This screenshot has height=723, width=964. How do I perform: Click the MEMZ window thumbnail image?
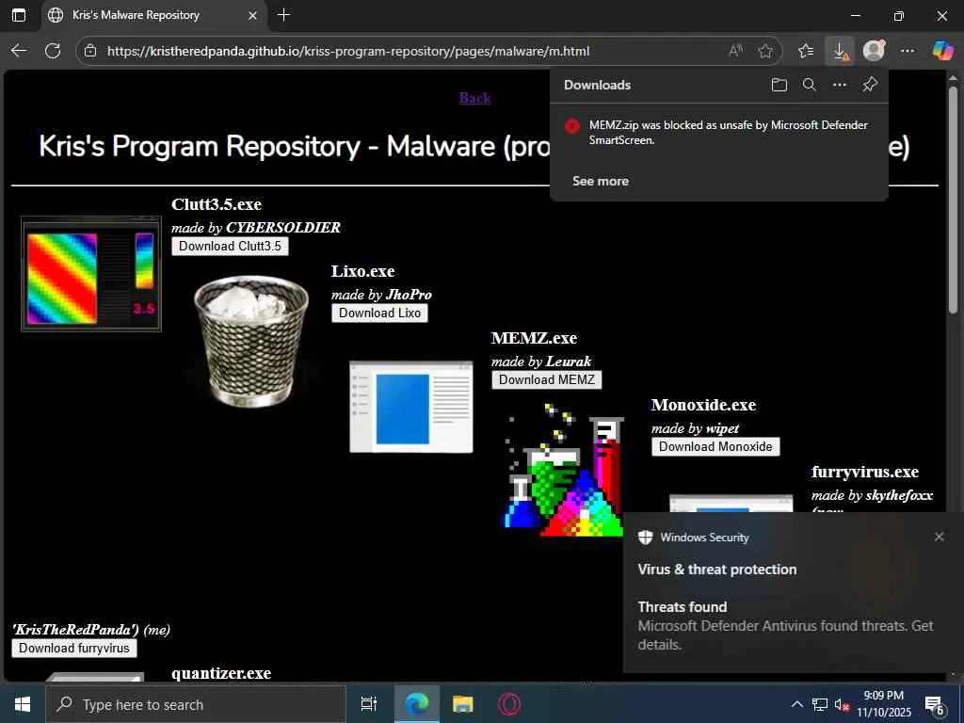(411, 407)
